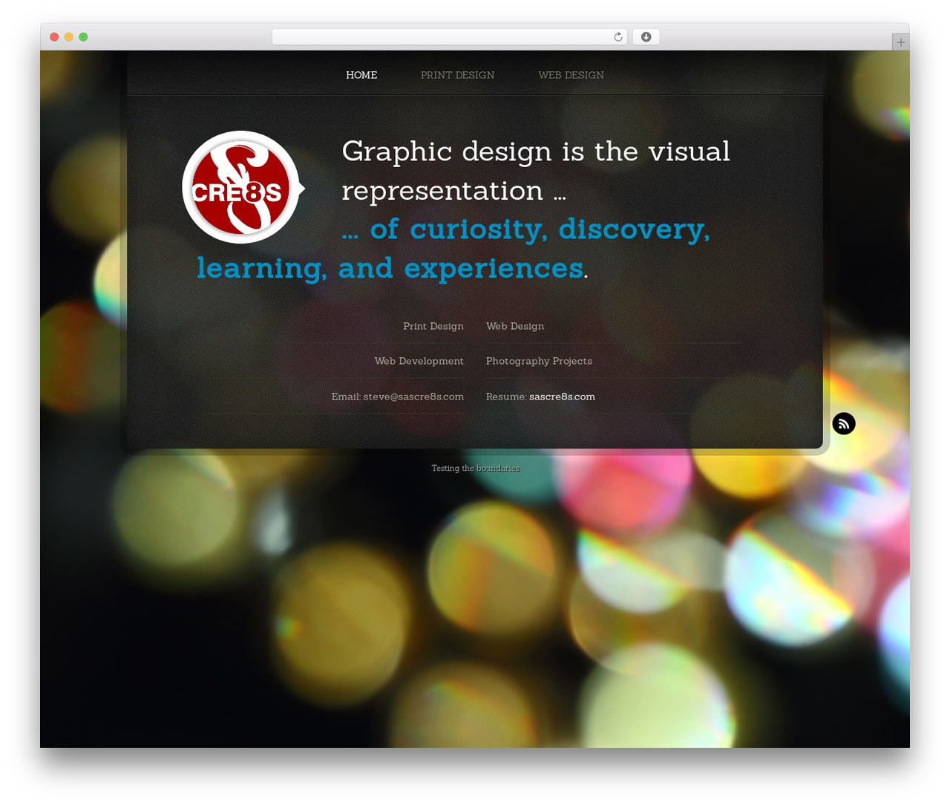Click the CRE8S circular logo
The image size is (950, 805).
[241, 187]
